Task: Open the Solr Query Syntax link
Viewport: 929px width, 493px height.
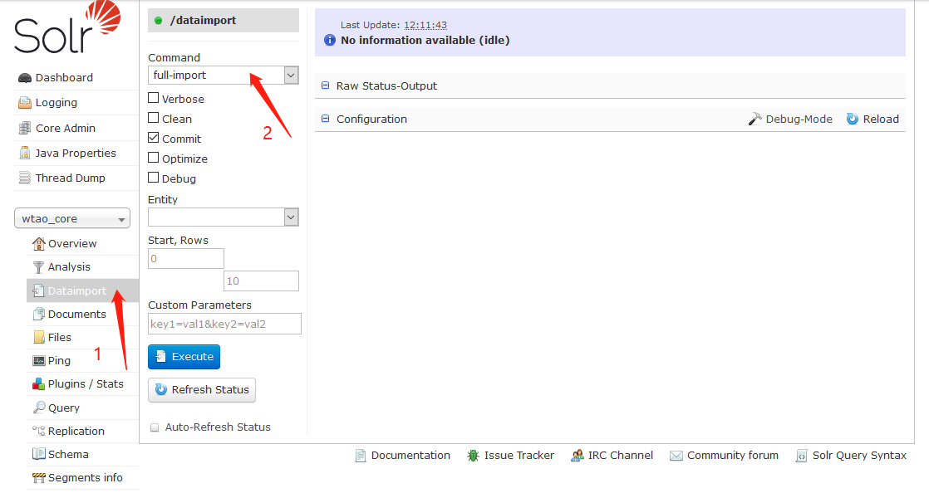Action: click(859, 455)
